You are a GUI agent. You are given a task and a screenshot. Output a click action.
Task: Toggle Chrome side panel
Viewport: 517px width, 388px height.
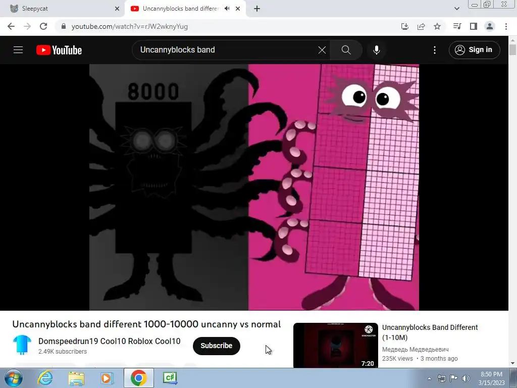pos(474,26)
